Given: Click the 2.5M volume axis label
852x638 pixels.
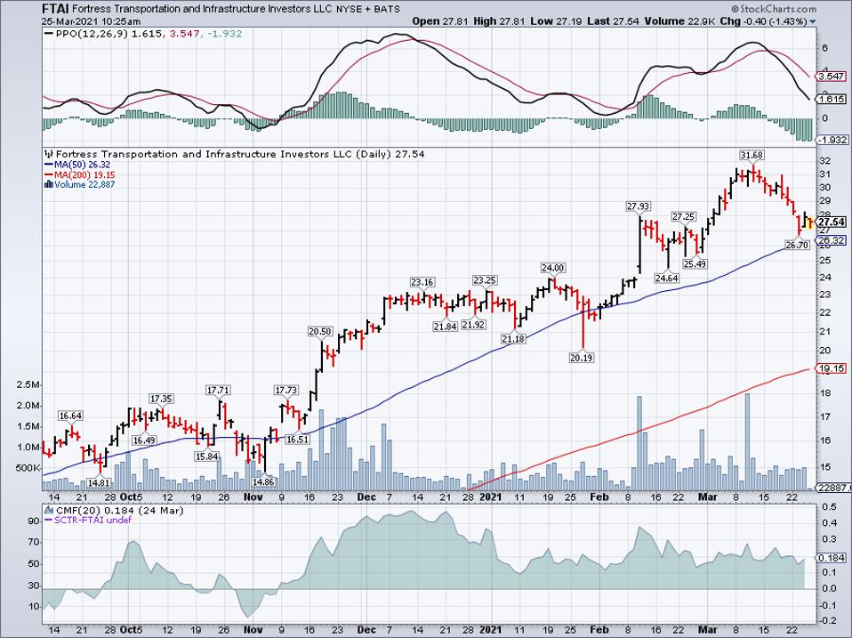Looking at the screenshot, I should coord(28,384).
